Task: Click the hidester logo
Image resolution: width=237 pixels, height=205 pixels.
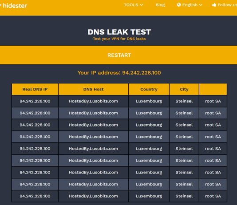Action: [x=14, y=6]
